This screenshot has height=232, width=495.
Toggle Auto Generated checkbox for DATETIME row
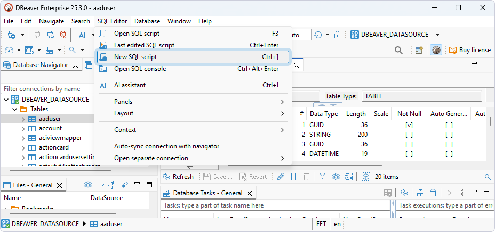click(449, 154)
